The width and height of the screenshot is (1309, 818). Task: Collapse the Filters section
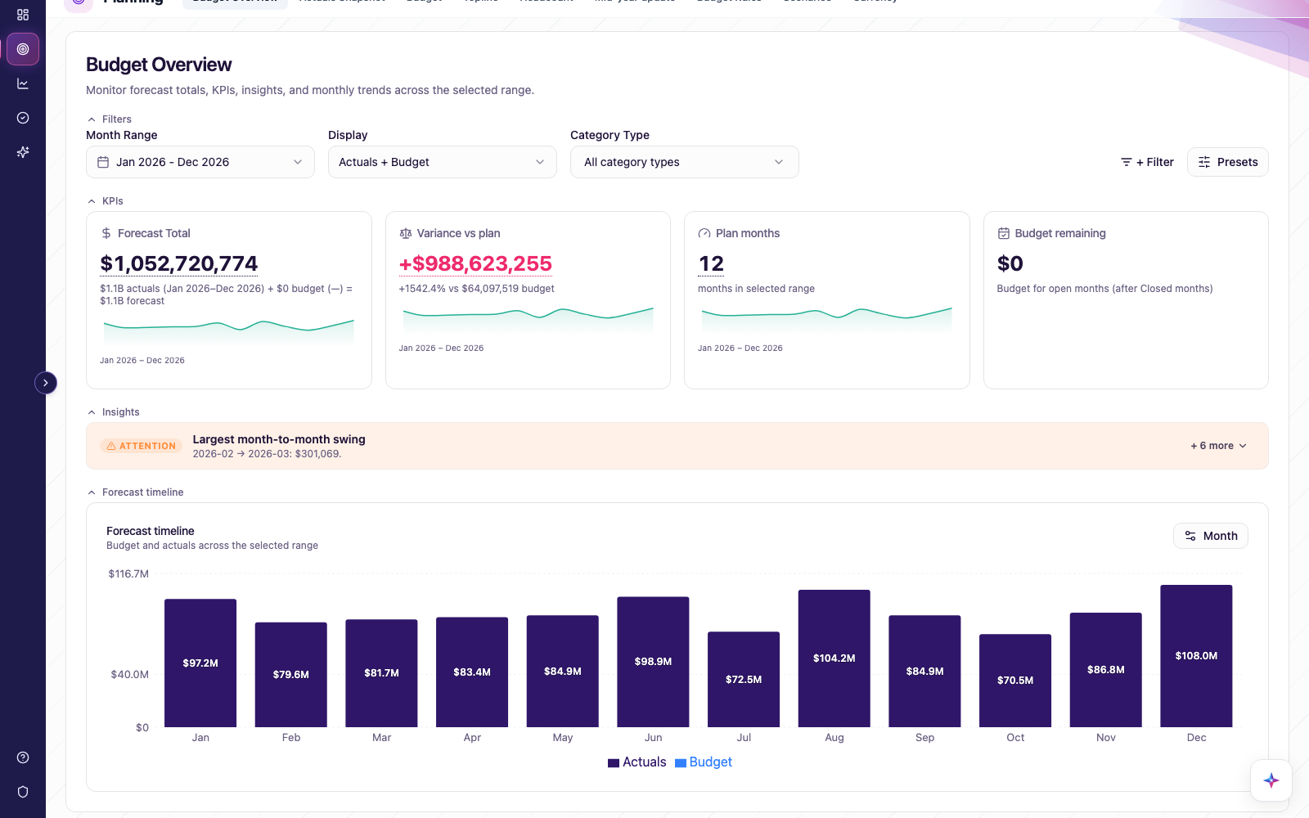(x=110, y=119)
